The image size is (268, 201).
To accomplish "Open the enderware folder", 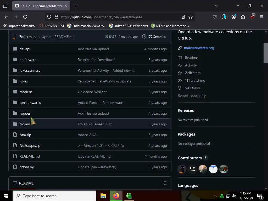I will [x=28, y=60].
